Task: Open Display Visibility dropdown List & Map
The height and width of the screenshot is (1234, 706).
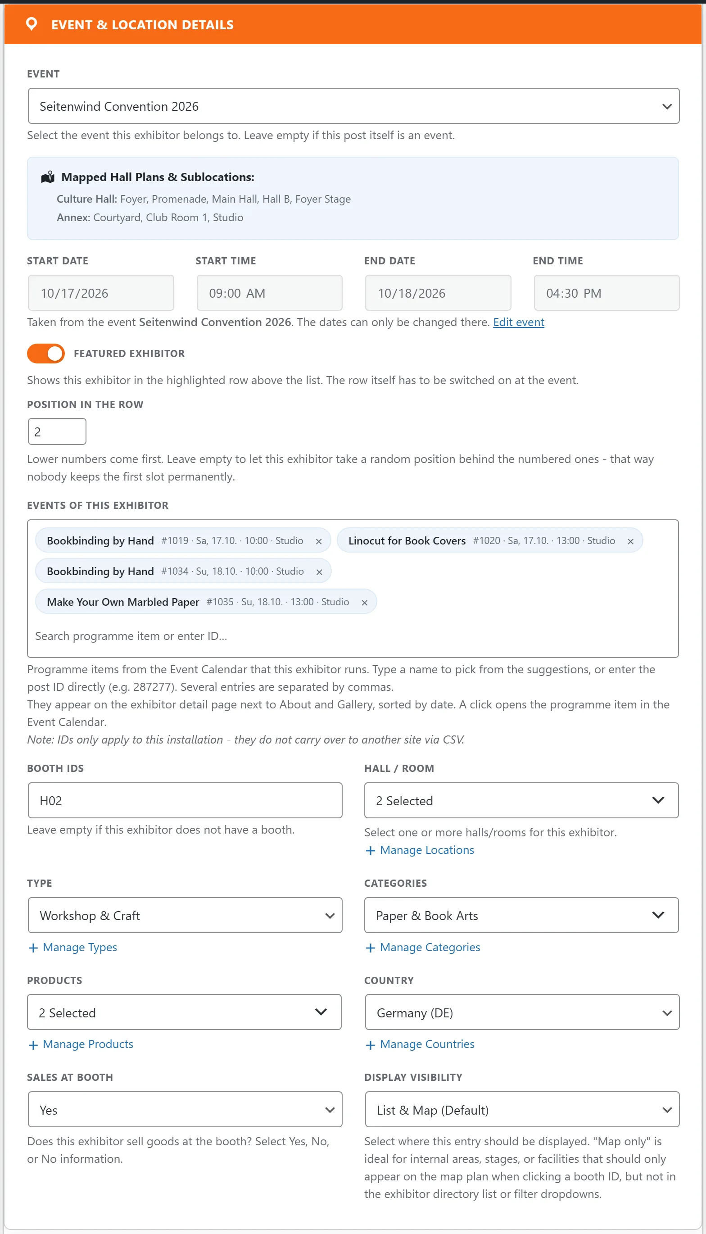Action: (522, 1109)
